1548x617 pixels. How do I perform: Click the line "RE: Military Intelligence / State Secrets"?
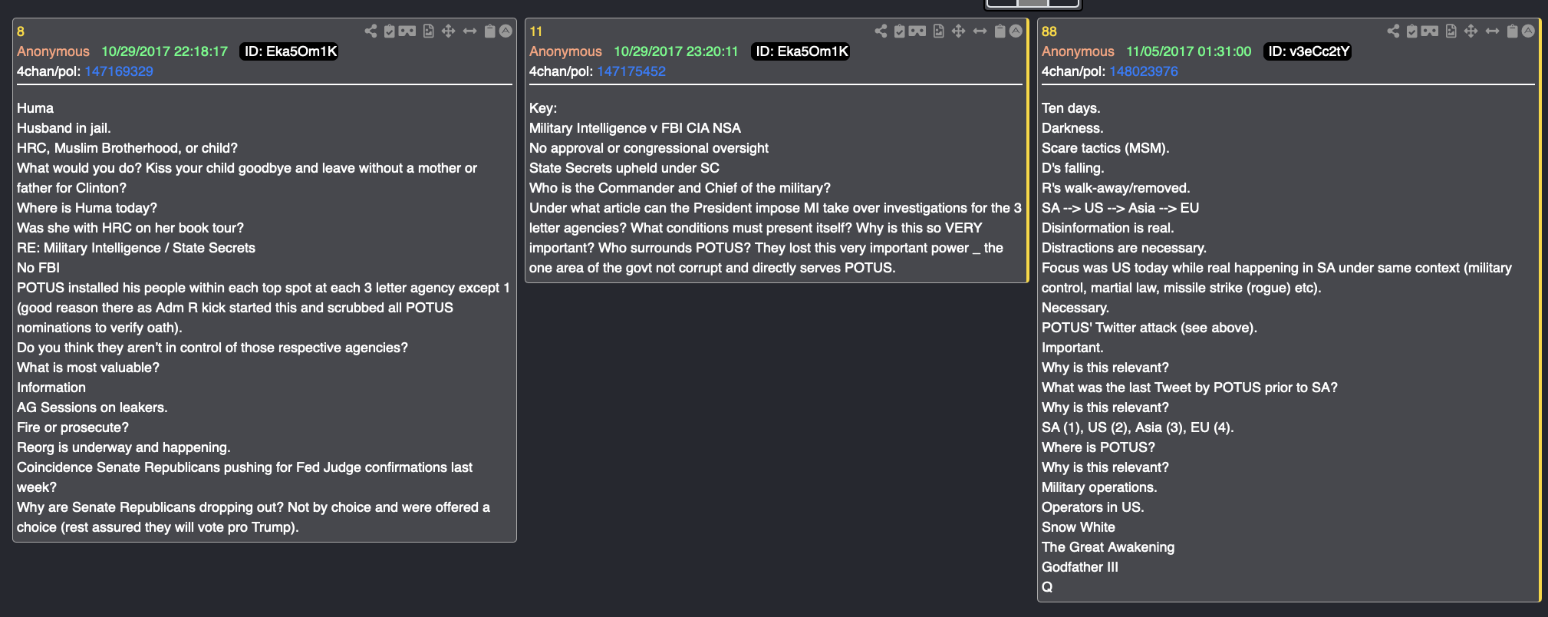click(x=136, y=248)
